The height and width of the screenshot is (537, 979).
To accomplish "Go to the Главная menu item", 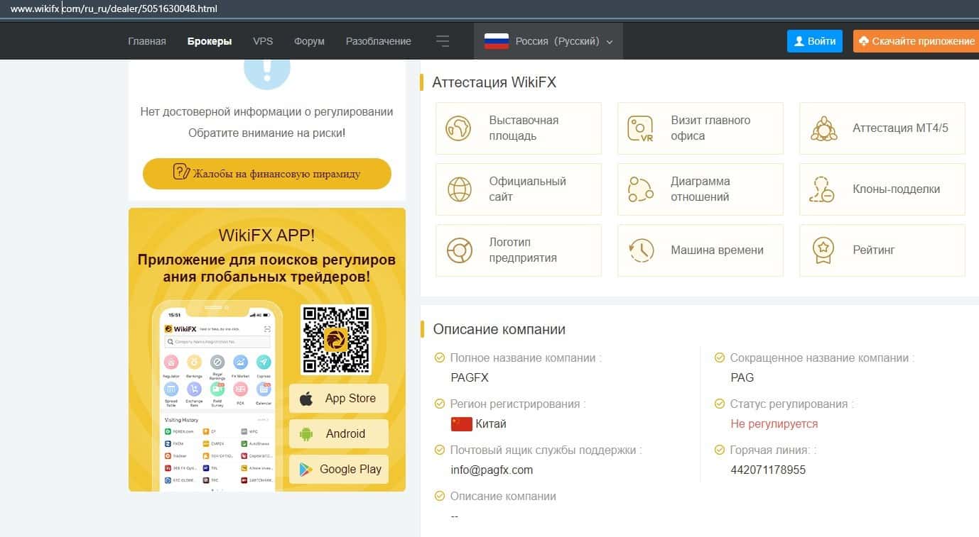I will [x=147, y=41].
